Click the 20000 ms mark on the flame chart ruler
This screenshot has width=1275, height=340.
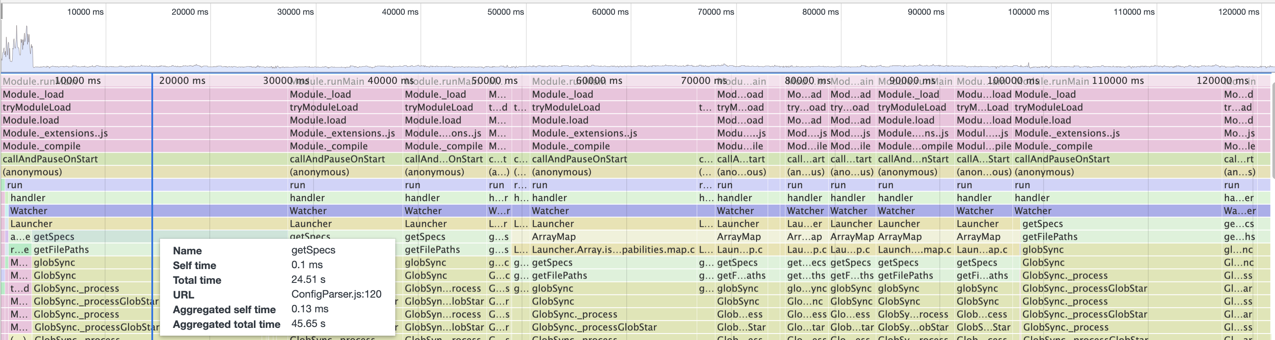(x=182, y=80)
